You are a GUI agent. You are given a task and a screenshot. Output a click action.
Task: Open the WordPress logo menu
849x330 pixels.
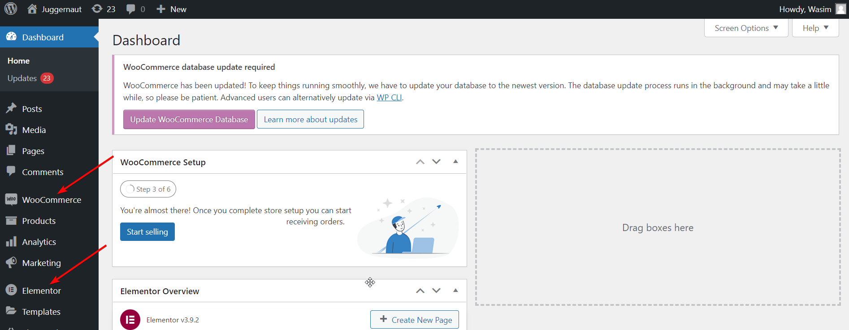11,9
